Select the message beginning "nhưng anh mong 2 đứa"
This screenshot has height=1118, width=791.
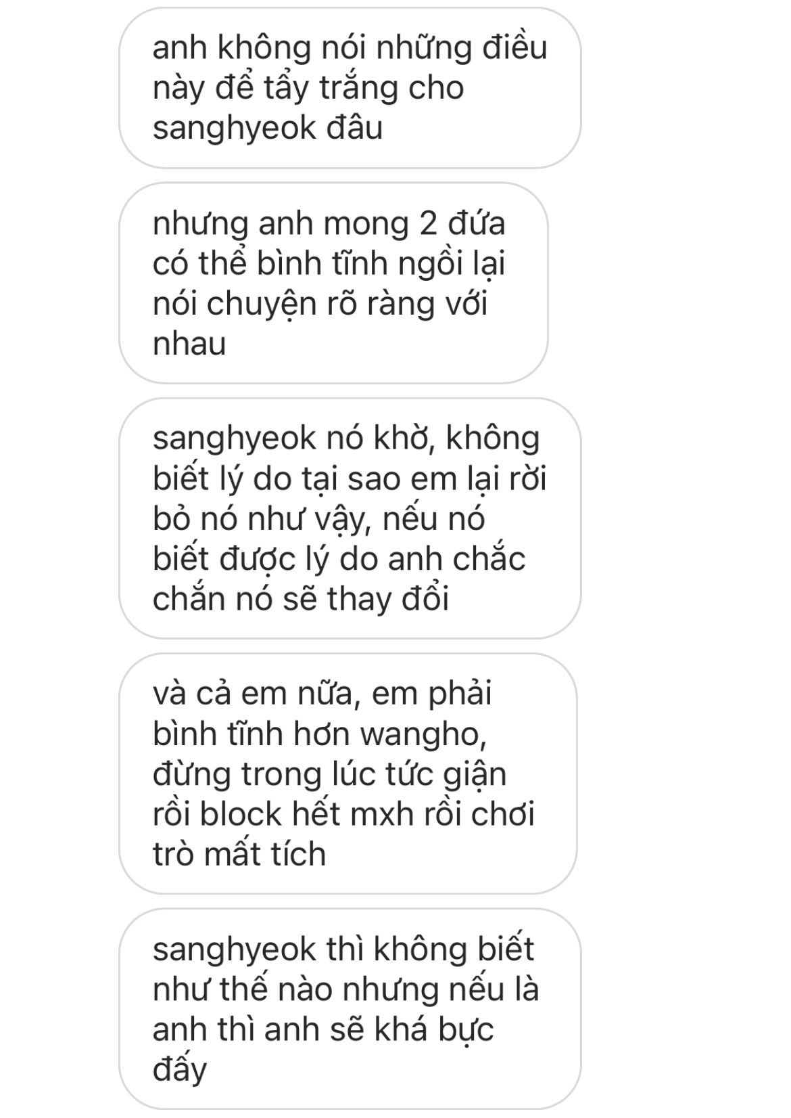click(x=333, y=283)
